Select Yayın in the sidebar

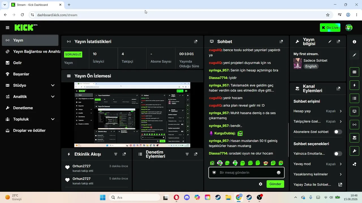(x=30, y=40)
